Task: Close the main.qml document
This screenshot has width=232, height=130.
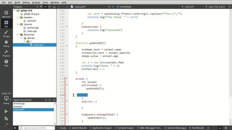Action: pos(113,6)
